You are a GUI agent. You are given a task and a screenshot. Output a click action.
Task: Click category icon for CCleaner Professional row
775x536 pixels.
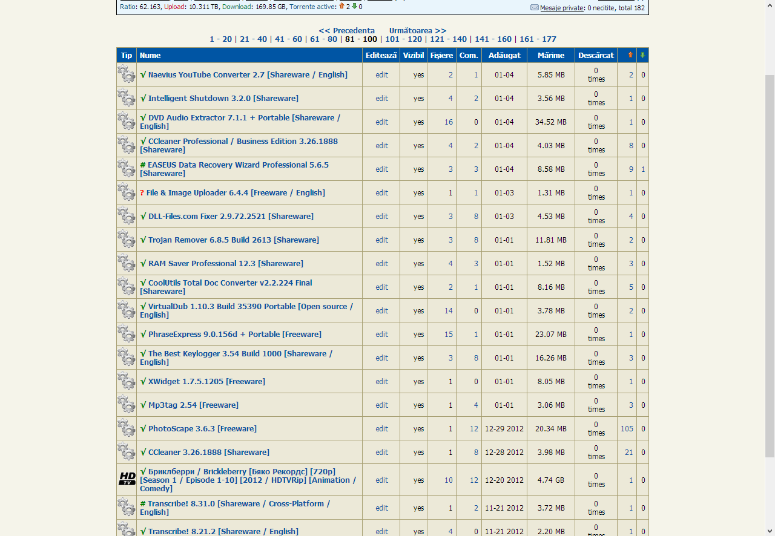click(x=127, y=145)
